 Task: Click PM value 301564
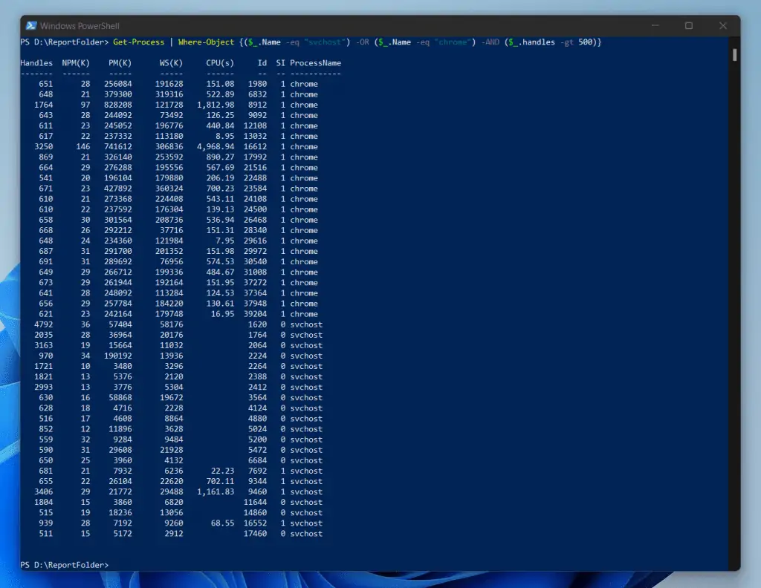118,220
